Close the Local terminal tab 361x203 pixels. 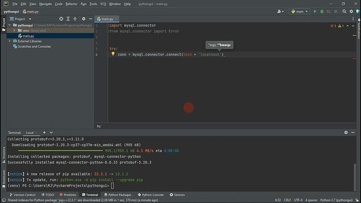pyautogui.click(x=36, y=133)
